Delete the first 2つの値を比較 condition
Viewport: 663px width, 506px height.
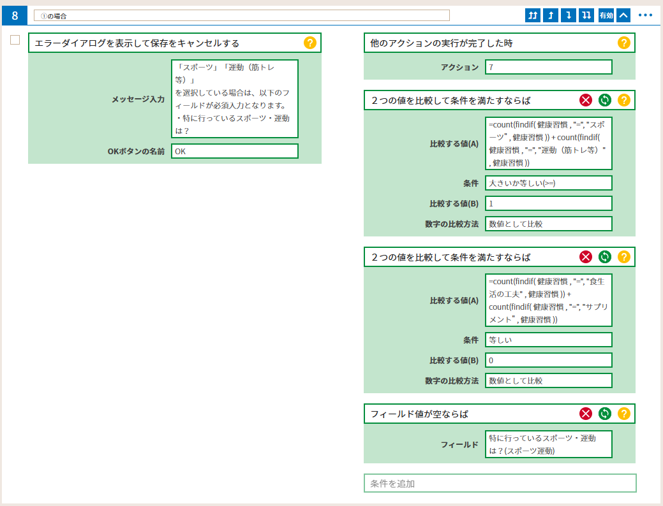click(586, 100)
